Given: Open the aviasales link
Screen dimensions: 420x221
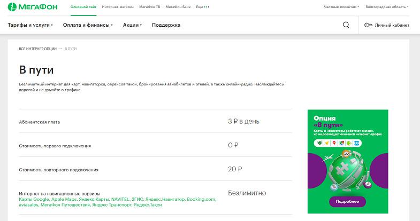Looking at the screenshot, I should [x=29, y=205].
